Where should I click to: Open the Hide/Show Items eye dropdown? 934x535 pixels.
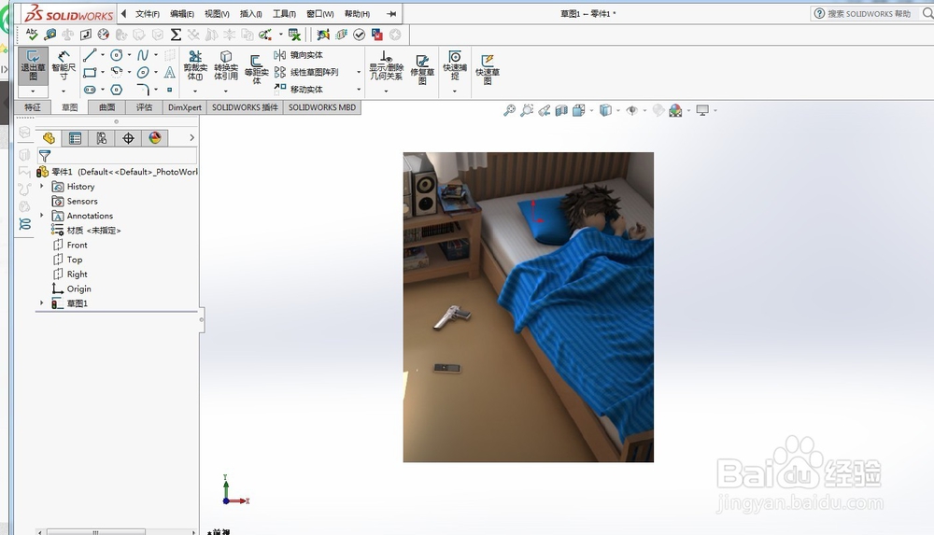tap(645, 110)
